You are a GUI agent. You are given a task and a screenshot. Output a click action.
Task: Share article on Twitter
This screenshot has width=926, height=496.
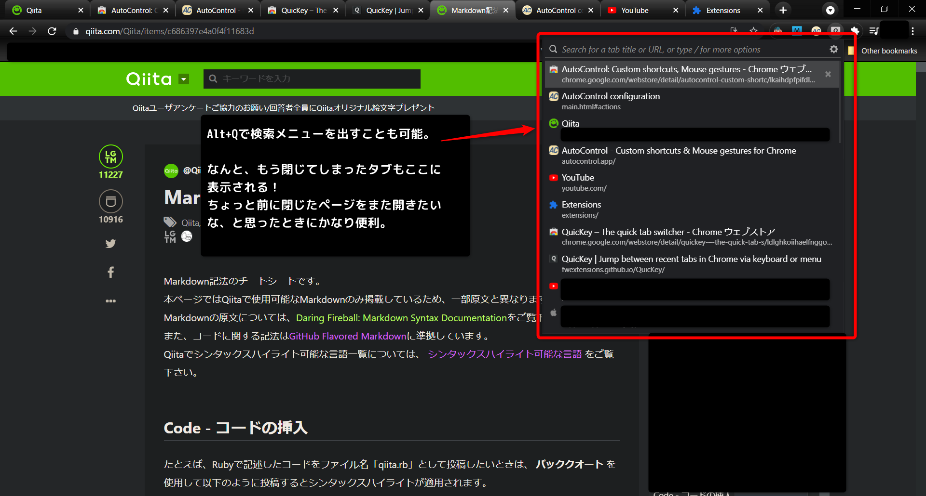(x=111, y=244)
